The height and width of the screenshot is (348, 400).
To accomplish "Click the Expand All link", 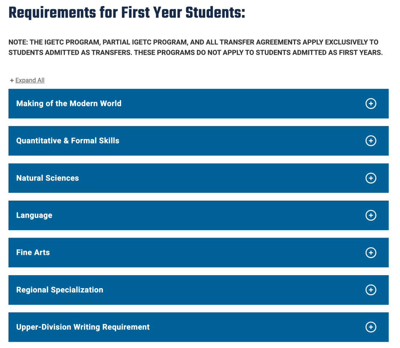I will point(30,81).
